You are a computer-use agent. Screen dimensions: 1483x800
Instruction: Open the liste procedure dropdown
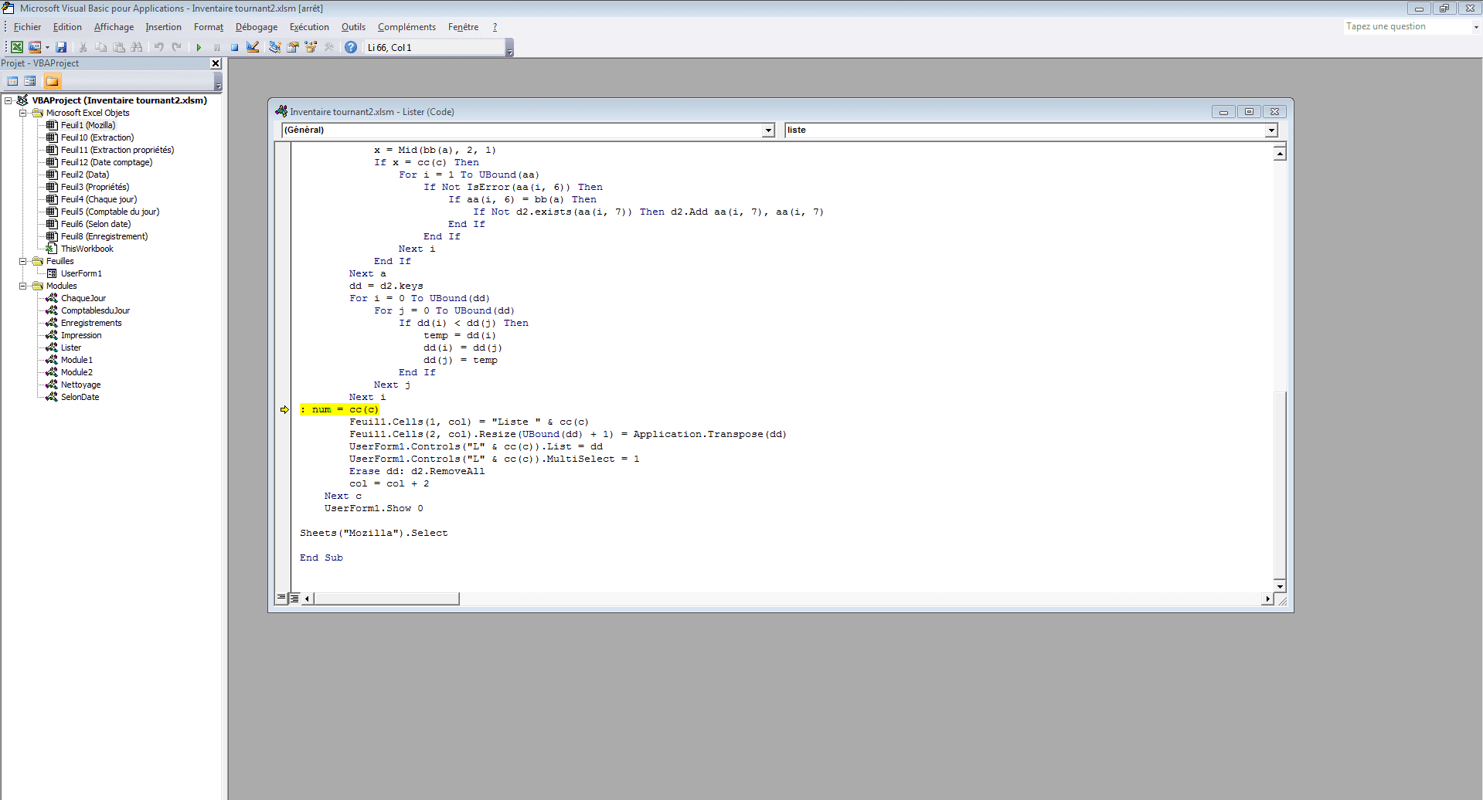click(1271, 131)
